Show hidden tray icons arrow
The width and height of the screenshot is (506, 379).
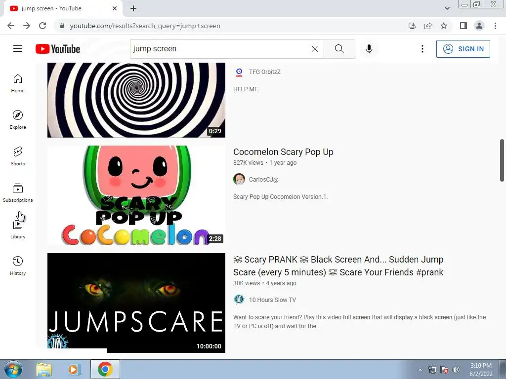point(420,370)
